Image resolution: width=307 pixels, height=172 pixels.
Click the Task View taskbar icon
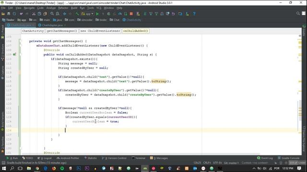pyautogui.click(x=20, y=168)
